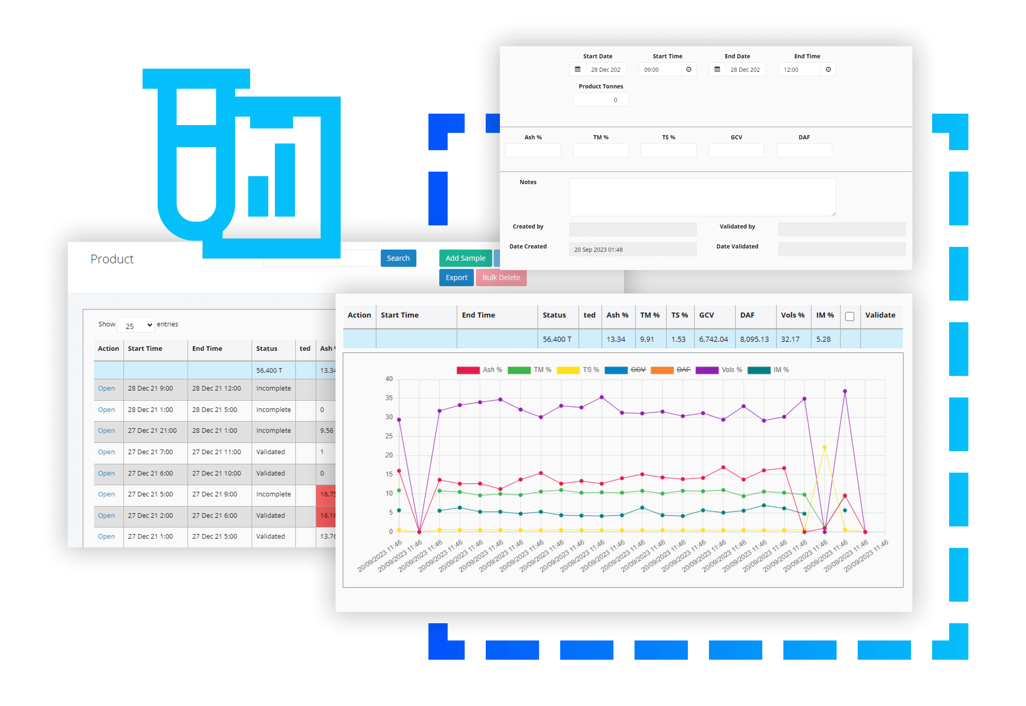The height and width of the screenshot is (706, 1026).
Task: Click the Ash % input field
Action: (533, 150)
